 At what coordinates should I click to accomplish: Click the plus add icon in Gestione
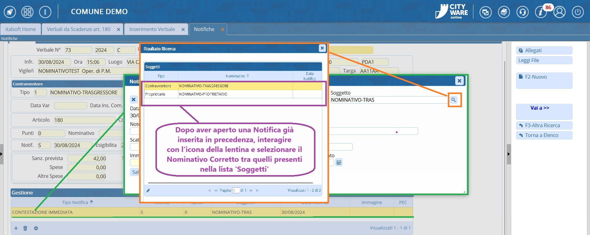(x=16, y=228)
